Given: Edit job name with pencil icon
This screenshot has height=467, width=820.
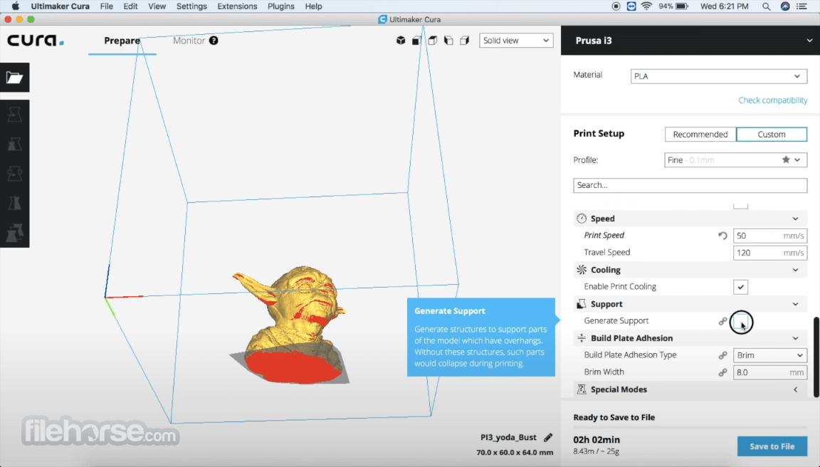Looking at the screenshot, I should pos(548,437).
